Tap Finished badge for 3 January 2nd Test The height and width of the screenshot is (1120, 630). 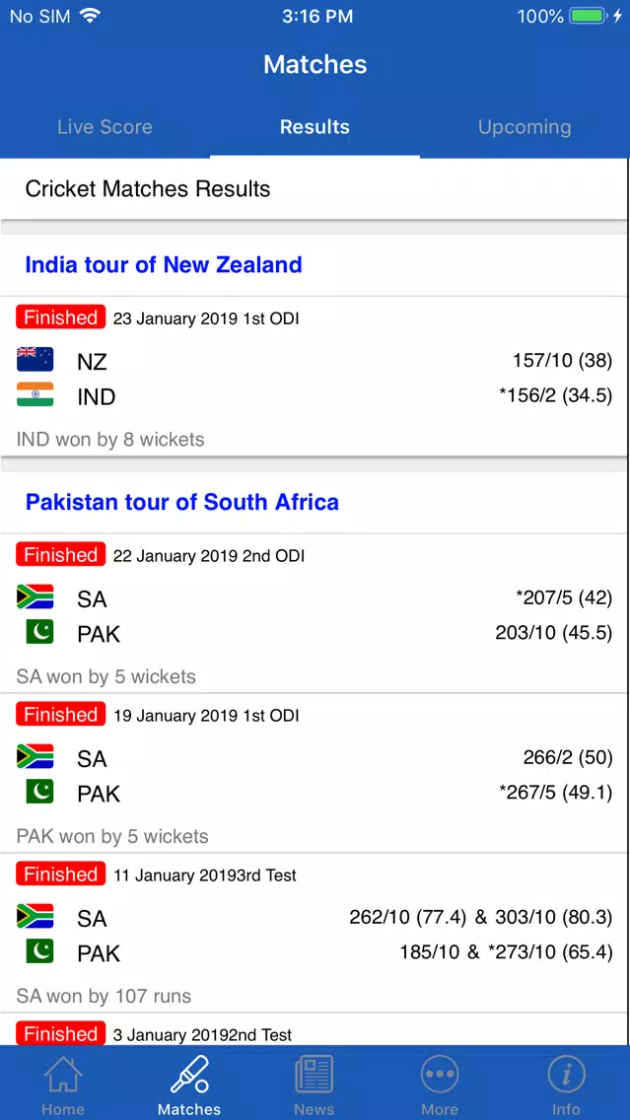point(61,1033)
